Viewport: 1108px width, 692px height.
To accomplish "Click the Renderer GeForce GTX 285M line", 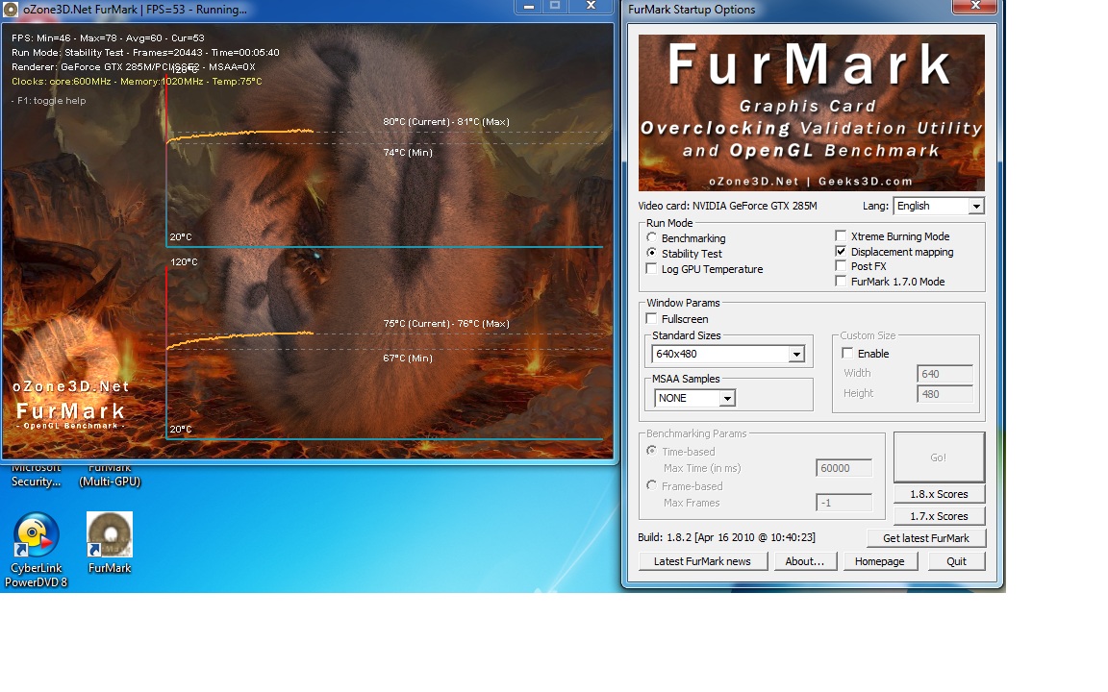I will tap(134, 67).
